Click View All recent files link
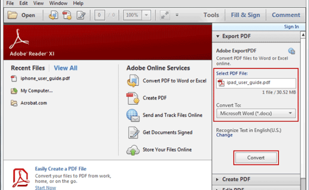This screenshot has width=309, height=190. coord(66,68)
